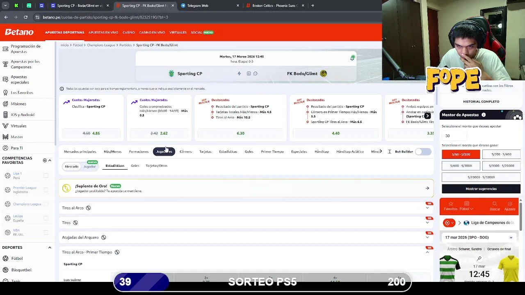Image resolution: width=525 pixels, height=295 pixels.
Task: Click the collapse-all icon left of Bet Builder
Action: tap(389, 152)
